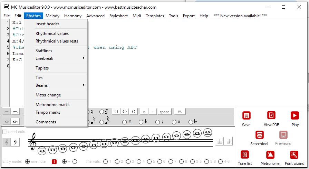
Task: Click the whole note button
Action: [x=7, y=121]
